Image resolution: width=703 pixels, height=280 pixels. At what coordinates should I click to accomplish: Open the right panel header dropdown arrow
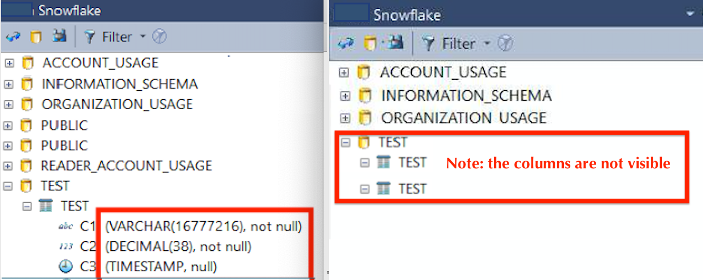pyautogui.click(x=690, y=14)
